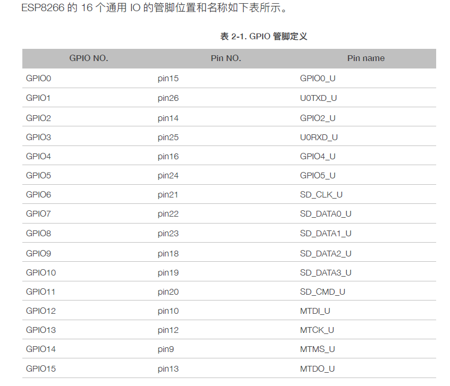Click the pin18 cell
Screen dimensions: 450x386
point(168,254)
